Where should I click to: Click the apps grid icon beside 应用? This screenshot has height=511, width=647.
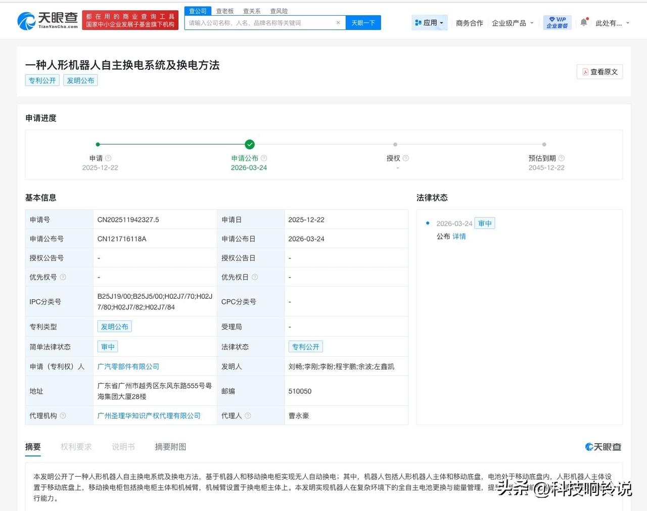coord(418,22)
